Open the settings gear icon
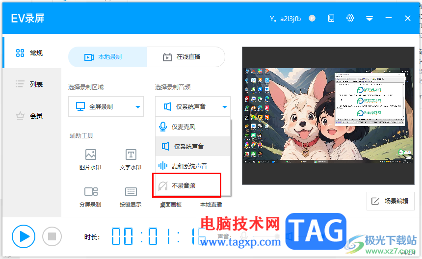This screenshot has height=259, width=422. [x=350, y=18]
